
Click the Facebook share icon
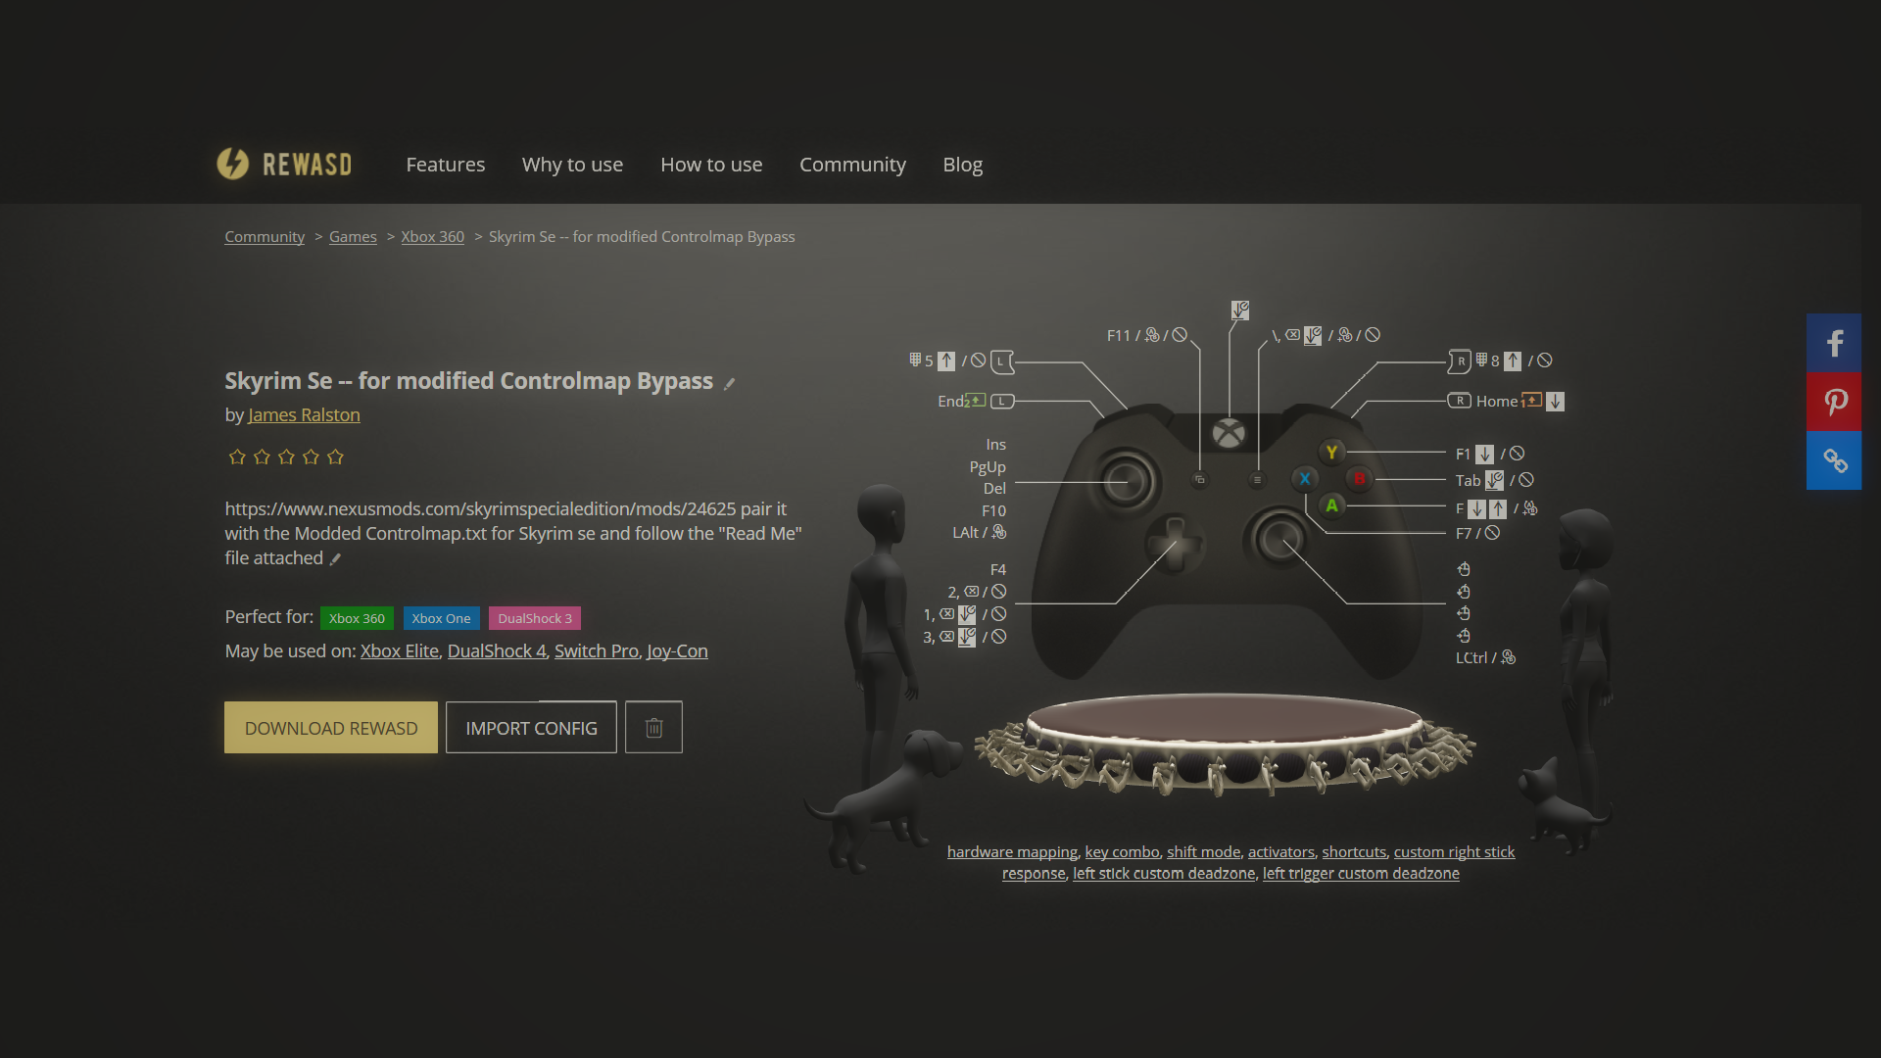point(1835,342)
